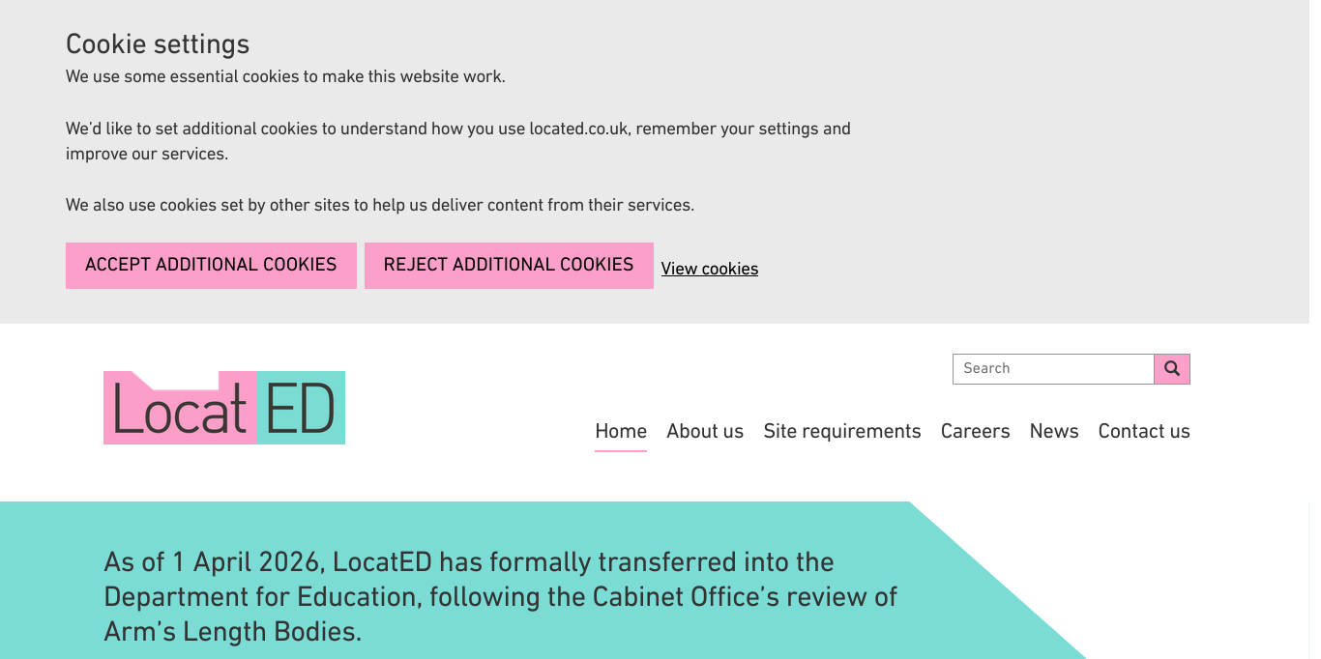Focus the Search text field
Image resolution: width=1321 pixels, height=659 pixels.
click(1052, 369)
